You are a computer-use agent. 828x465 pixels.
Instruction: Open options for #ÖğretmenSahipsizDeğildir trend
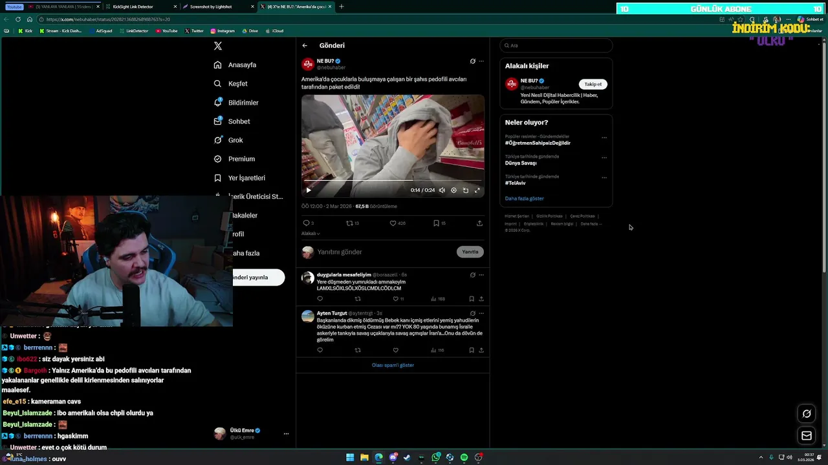pyautogui.click(x=604, y=138)
